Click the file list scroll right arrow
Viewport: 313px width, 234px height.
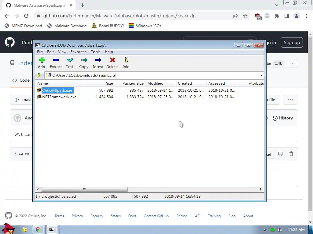[261, 189]
